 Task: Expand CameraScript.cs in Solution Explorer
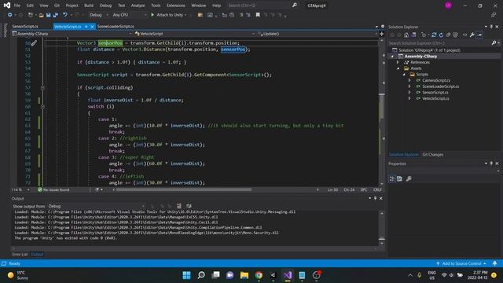(409, 80)
